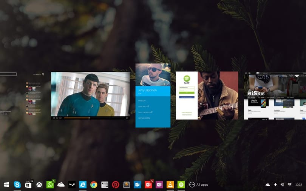Screen dimensions: 306x191
Task: Click the search box in leftmost window
Action: click(x=8, y=74)
